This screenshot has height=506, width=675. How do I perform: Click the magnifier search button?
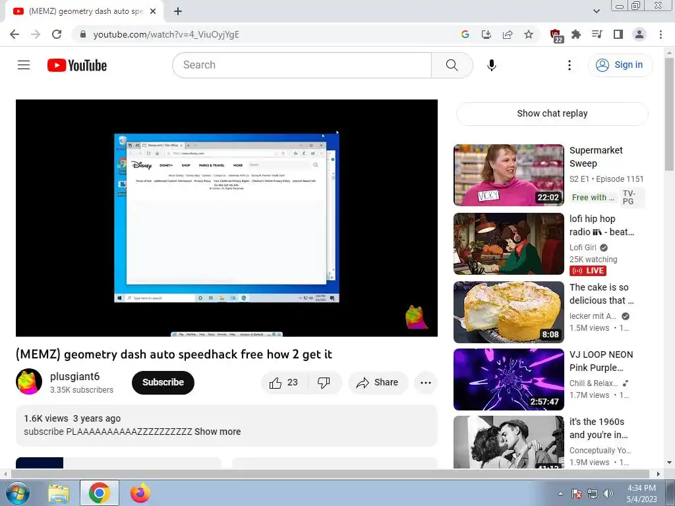point(452,65)
